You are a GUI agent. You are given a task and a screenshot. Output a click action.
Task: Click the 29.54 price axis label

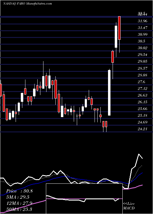(x=143, y=55)
